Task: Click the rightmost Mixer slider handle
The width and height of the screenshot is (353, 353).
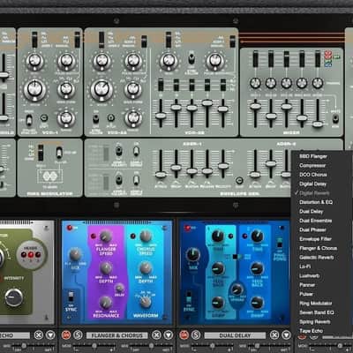Action: click(x=318, y=124)
